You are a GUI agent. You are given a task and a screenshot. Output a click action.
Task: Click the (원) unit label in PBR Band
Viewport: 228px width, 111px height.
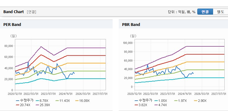[133, 36]
